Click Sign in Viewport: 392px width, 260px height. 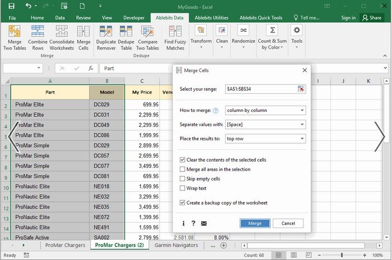point(348,18)
